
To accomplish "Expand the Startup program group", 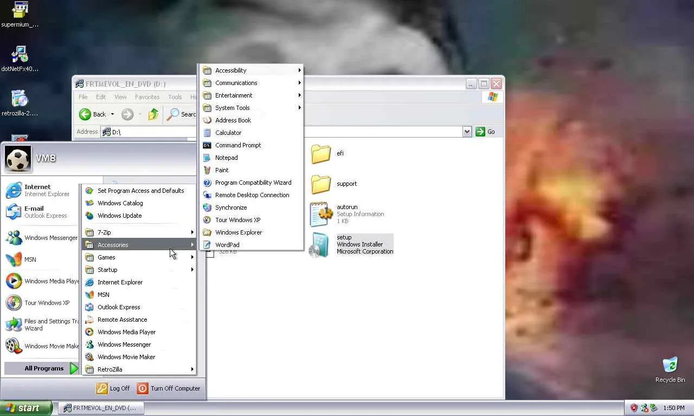I will pyautogui.click(x=139, y=270).
